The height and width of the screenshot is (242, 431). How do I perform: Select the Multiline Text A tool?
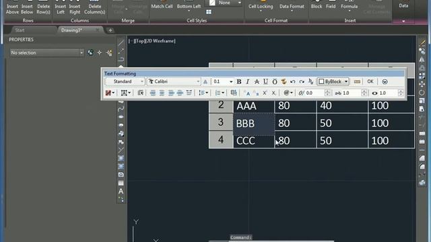point(121,191)
